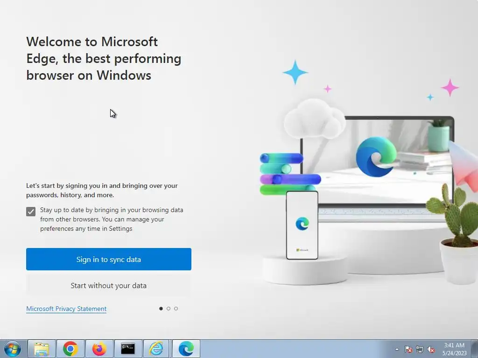Screen dimensions: 478x358
Task: Click the 'Welcome to Microsoft Edge' heading
Action: (104, 58)
